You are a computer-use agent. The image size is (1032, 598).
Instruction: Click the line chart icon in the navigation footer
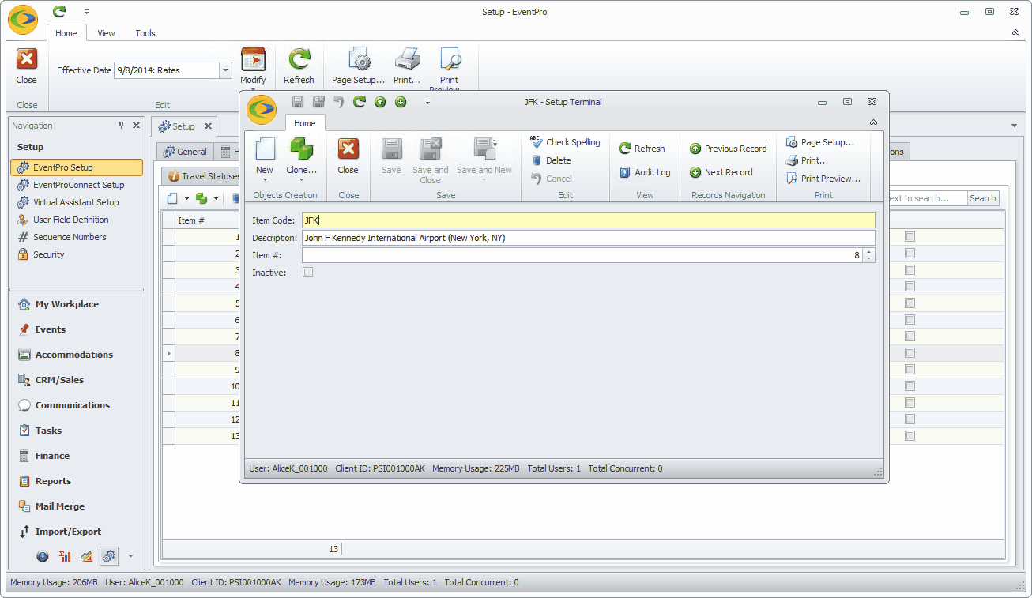[x=87, y=556]
